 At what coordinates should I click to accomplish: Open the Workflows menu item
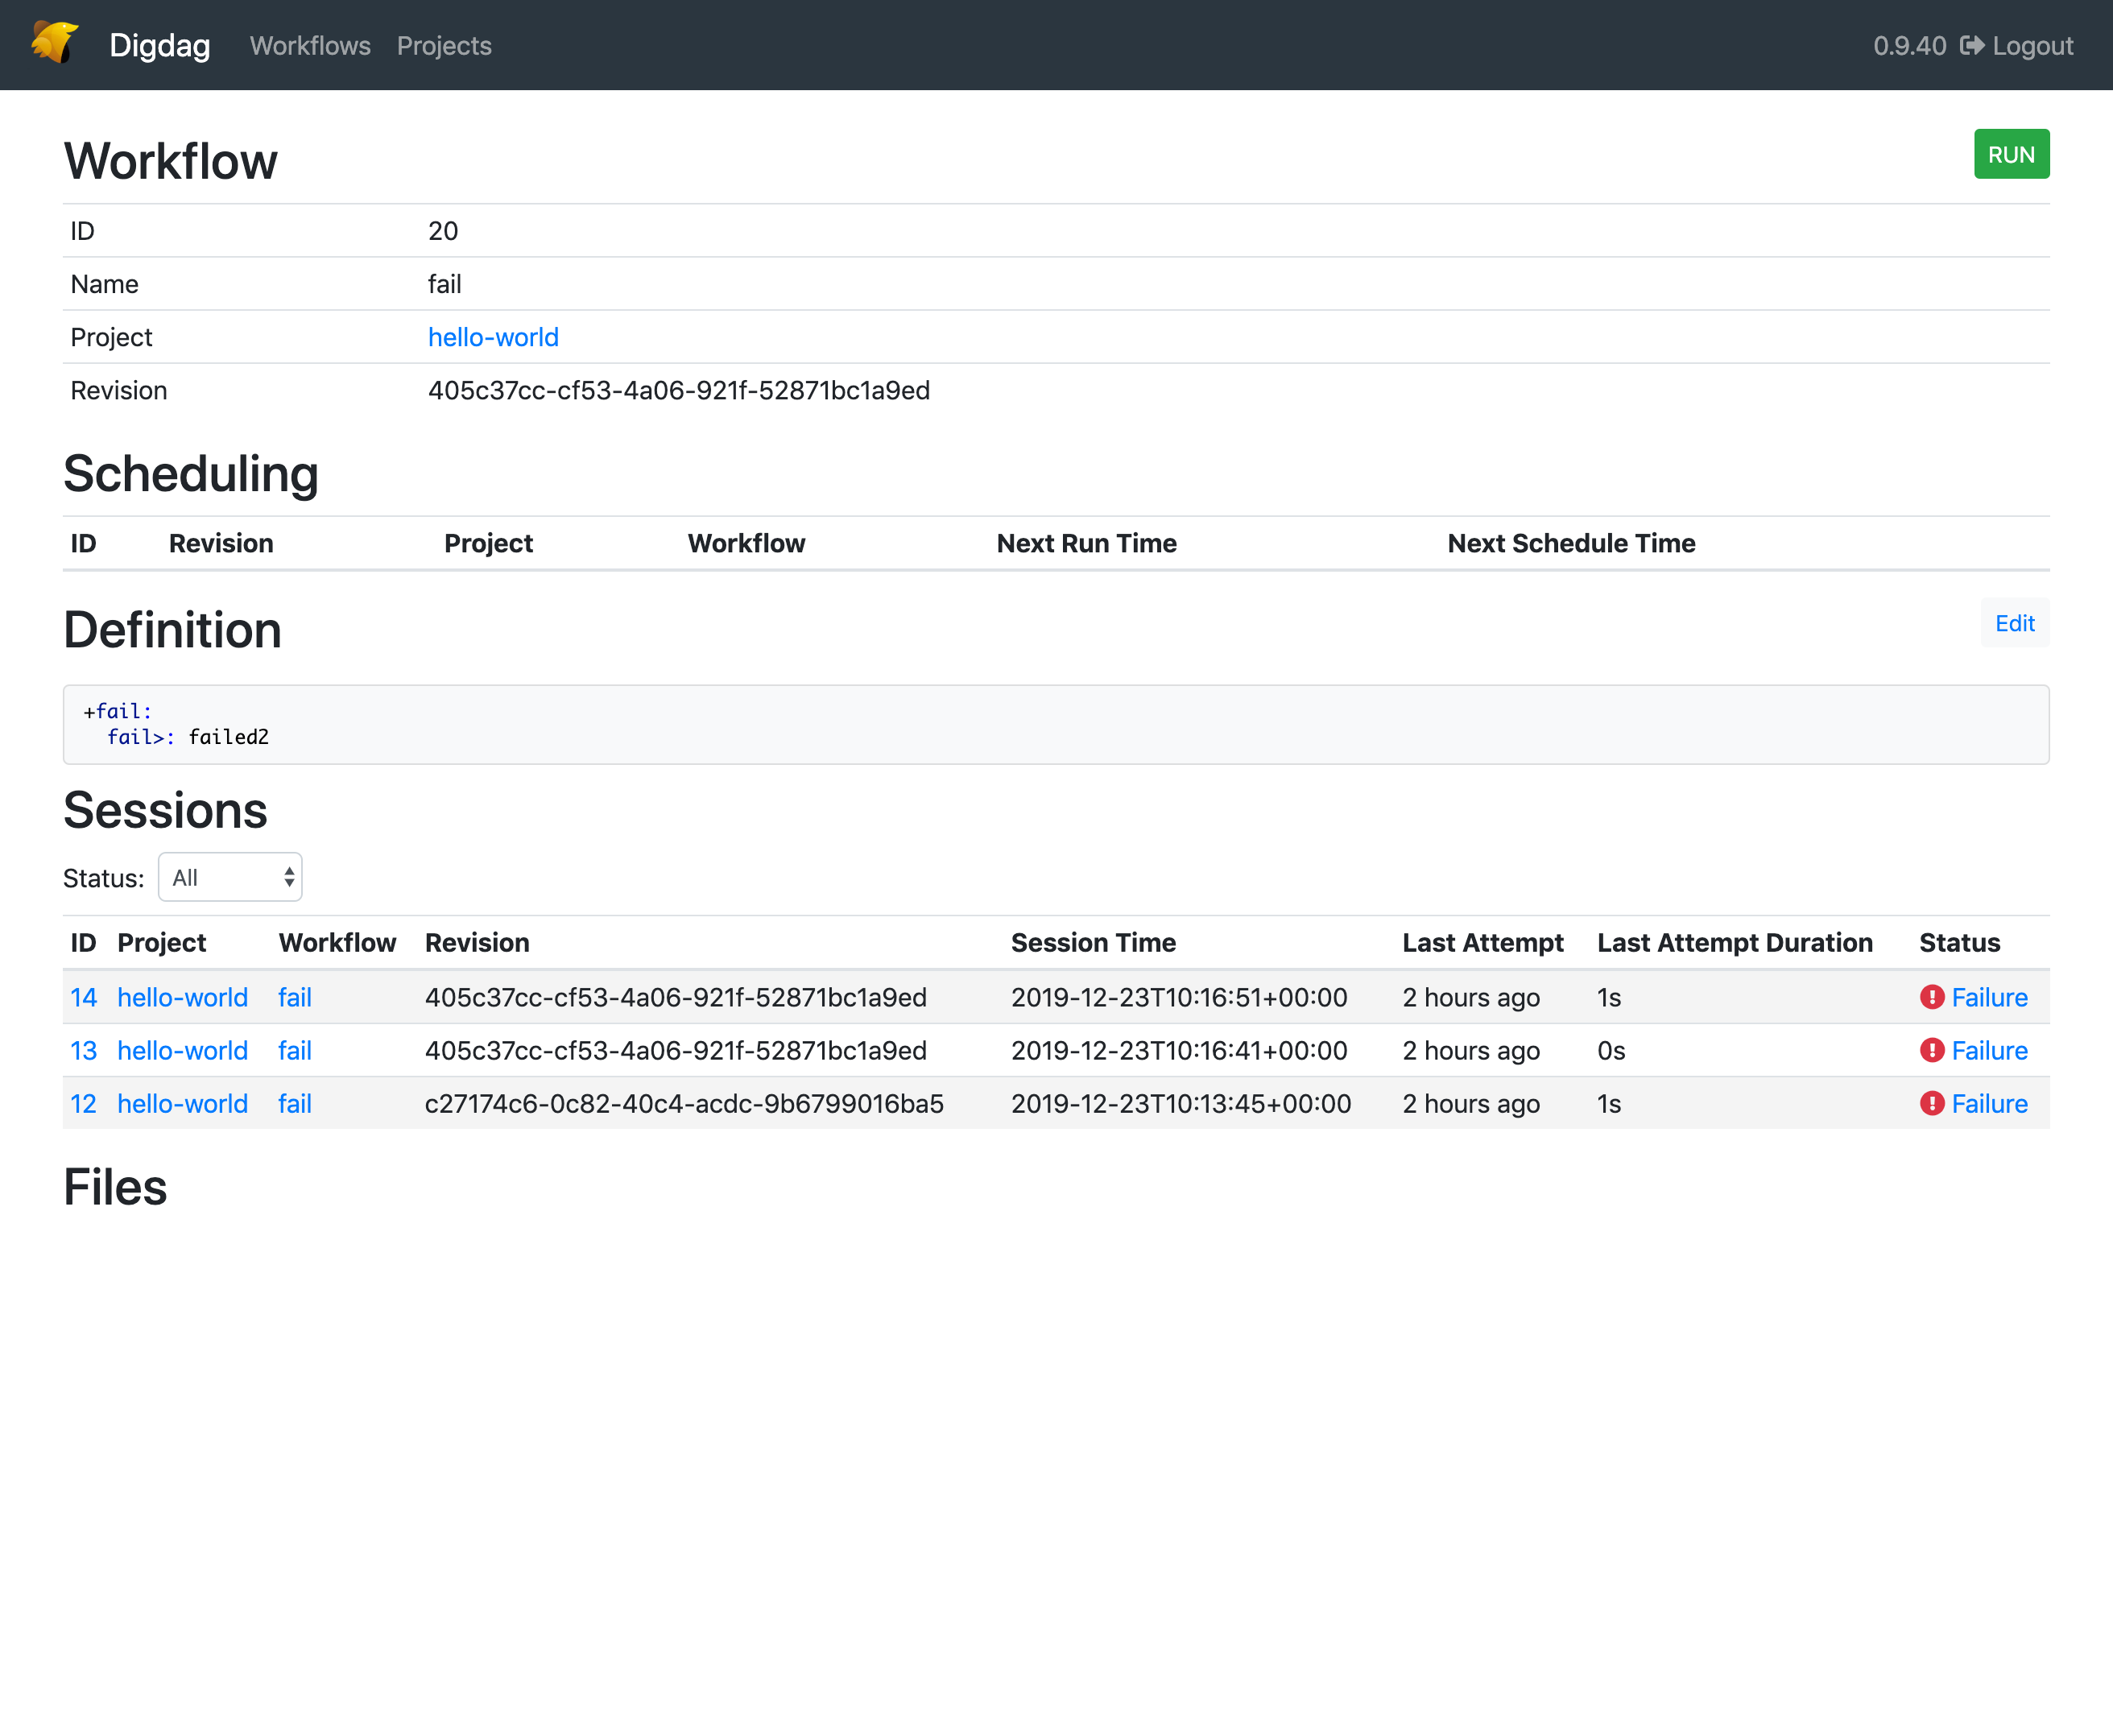(x=310, y=45)
